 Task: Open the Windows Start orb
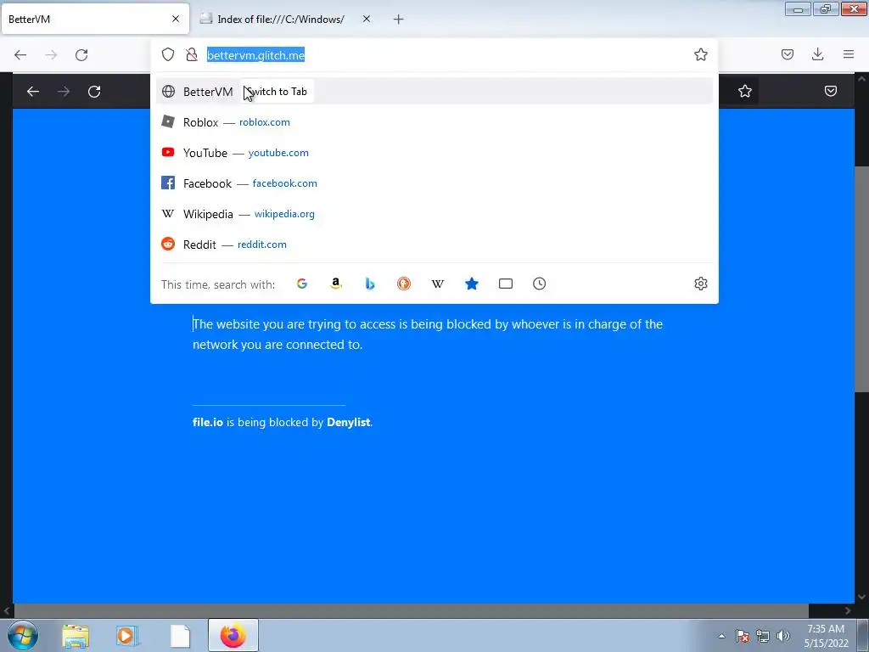[23, 635]
